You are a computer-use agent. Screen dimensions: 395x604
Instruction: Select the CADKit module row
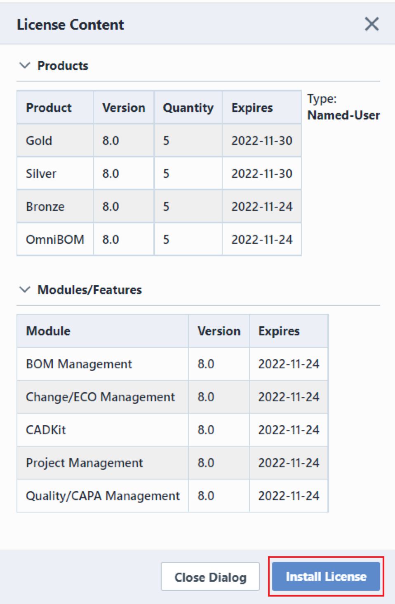[172, 430]
